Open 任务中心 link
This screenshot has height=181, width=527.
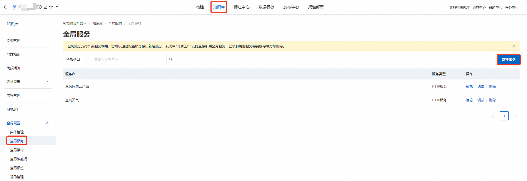pyautogui.click(x=512, y=8)
